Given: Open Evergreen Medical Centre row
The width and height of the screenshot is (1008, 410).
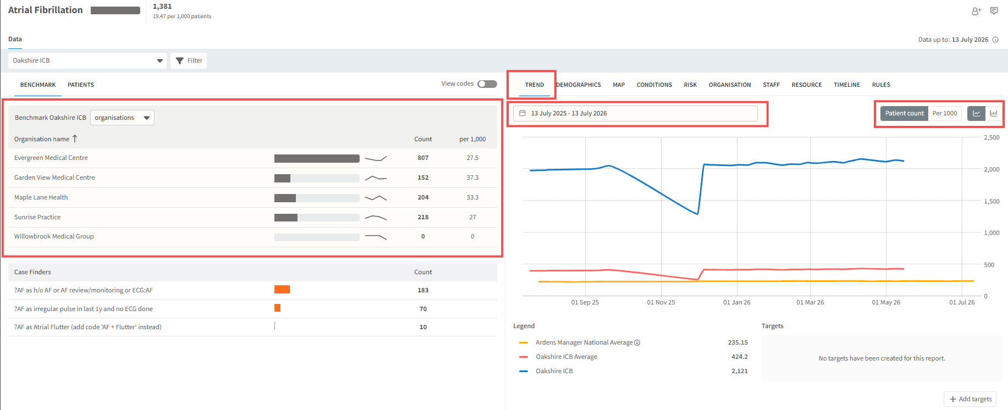Looking at the screenshot, I should tap(252, 158).
